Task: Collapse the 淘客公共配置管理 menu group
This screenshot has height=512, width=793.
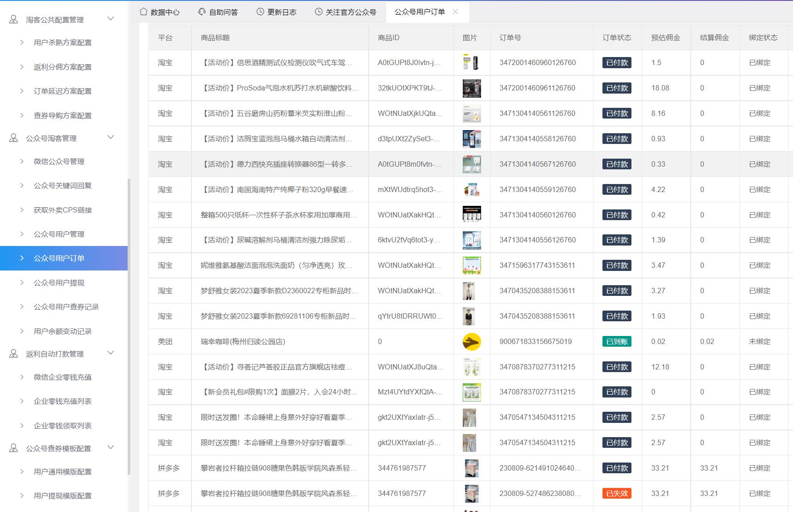Action: (111, 19)
